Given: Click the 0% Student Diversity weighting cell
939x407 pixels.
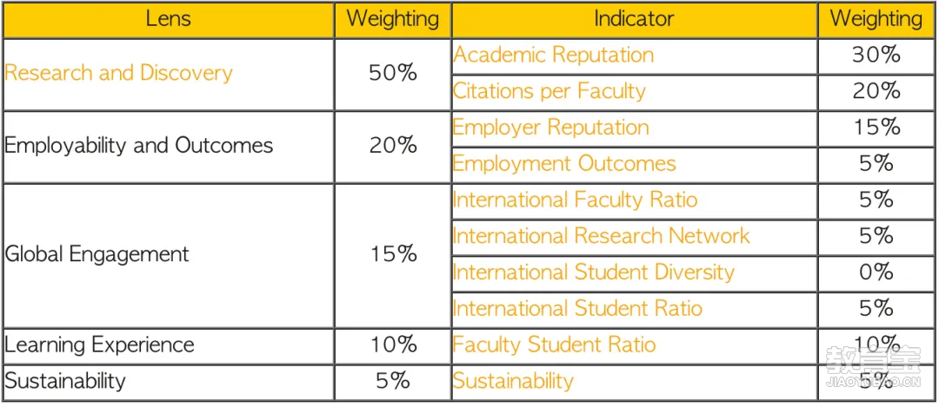Looking at the screenshot, I should (x=876, y=273).
